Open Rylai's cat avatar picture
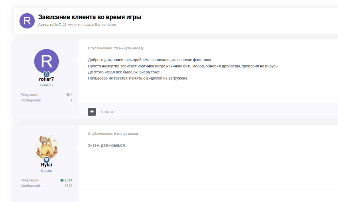This screenshot has width=338, height=202. (46, 147)
